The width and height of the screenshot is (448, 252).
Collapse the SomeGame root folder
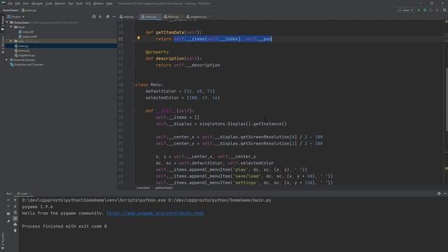tap(8, 22)
